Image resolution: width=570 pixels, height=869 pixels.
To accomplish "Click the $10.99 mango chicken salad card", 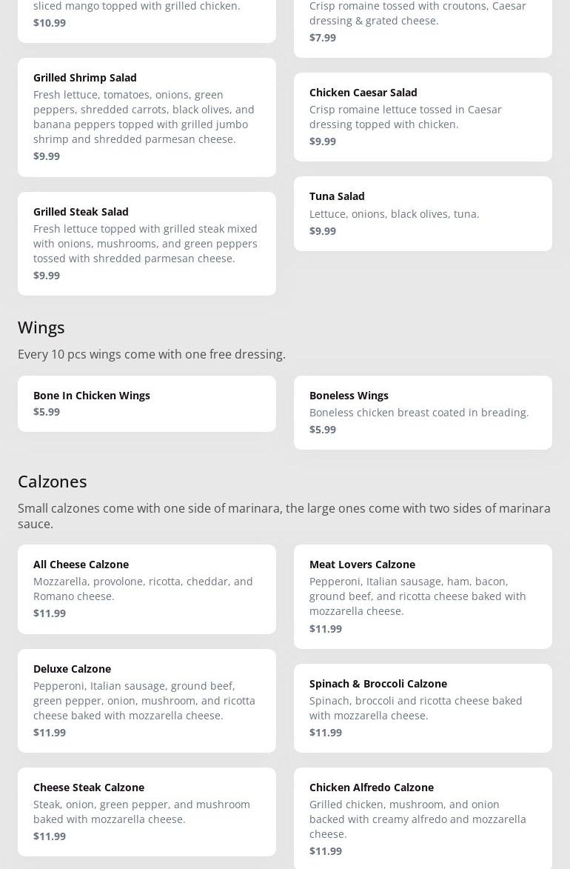I will tap(147, 21).
